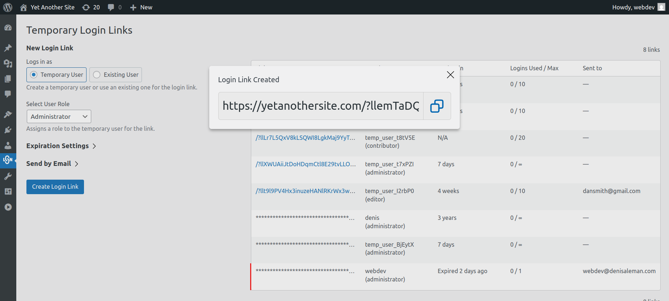Click dansmith@gmail.com cell
The width and height of the screenshot is (669, 301).
pos(611,191)
